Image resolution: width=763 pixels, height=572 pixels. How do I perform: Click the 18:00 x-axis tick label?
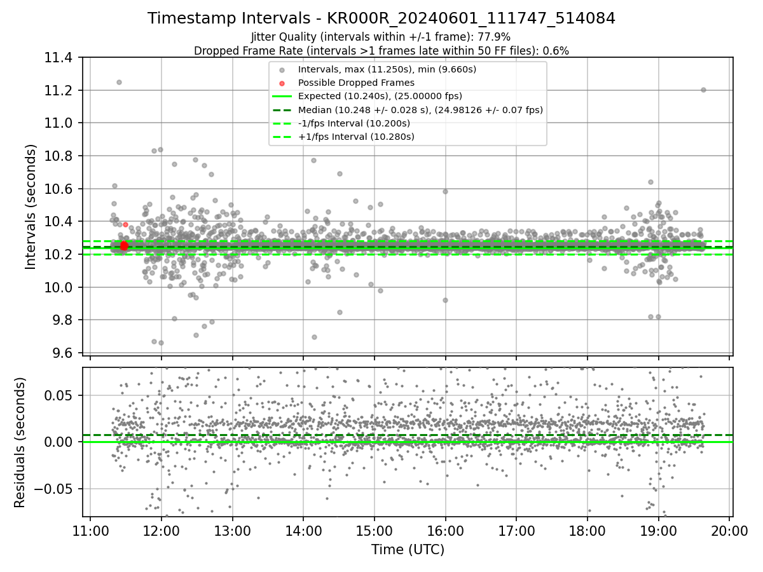click(x=587, y=531)
